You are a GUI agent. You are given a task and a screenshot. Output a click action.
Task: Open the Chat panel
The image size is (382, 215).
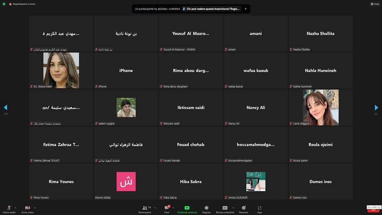tap(167, 209)
